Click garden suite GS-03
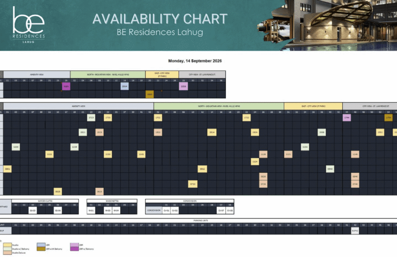Screen dimensions: 397x257 click(x=33, y=210)
